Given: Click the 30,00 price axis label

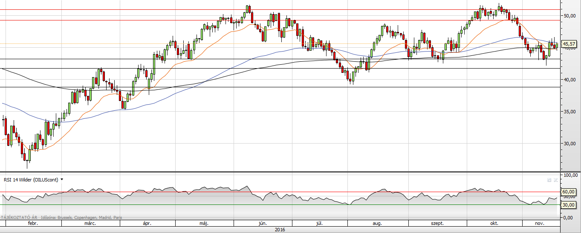Looking at the screenshot, I should [569, 144].
